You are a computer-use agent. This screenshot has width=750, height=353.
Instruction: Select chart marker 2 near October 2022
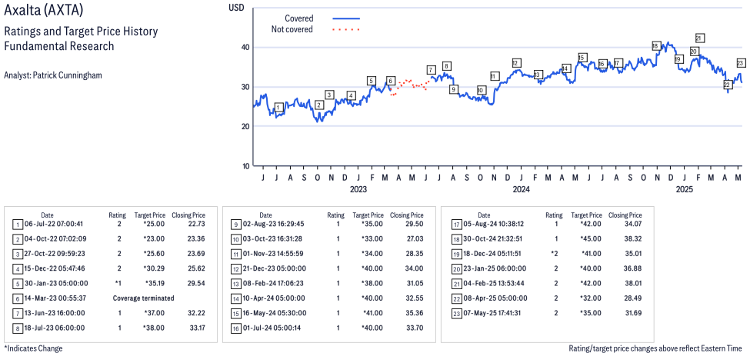(319, 105)
